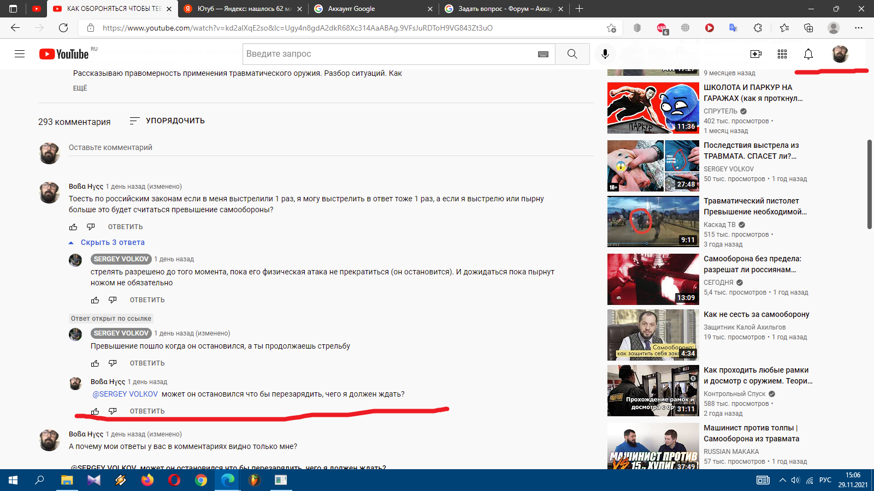Open the notifications bell

[x=808, y=54]
